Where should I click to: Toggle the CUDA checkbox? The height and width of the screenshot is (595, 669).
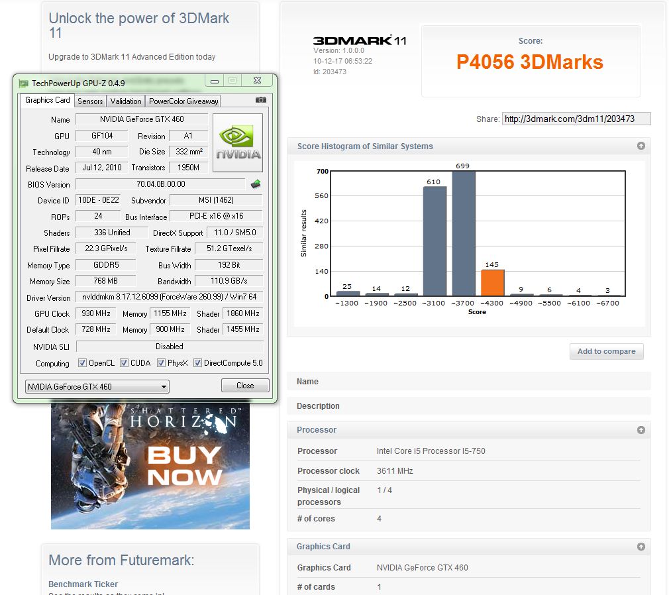pyautogui.click(x=124, y=363)
